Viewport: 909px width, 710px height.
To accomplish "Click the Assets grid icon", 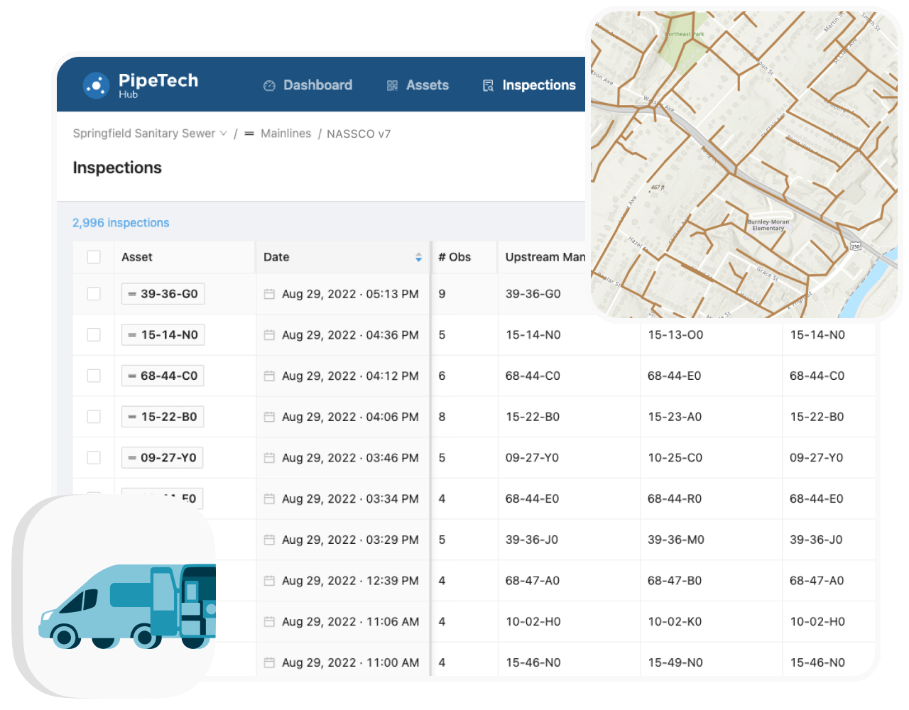I will [x=392, y=86].
